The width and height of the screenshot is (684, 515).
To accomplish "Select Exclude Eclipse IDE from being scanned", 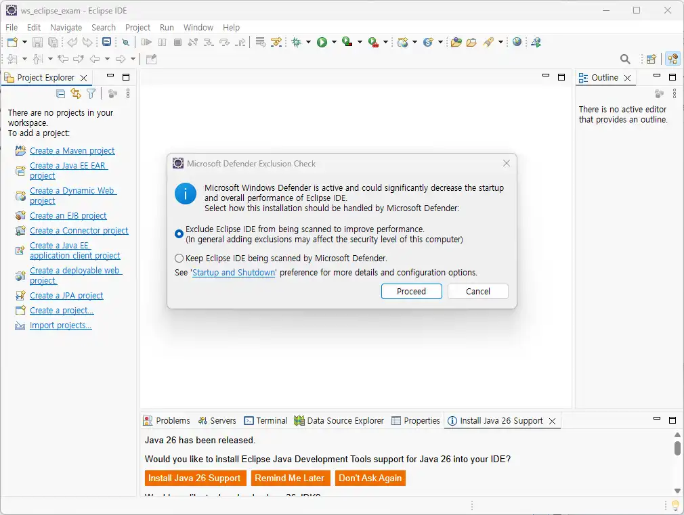I will tap(179, 233).
